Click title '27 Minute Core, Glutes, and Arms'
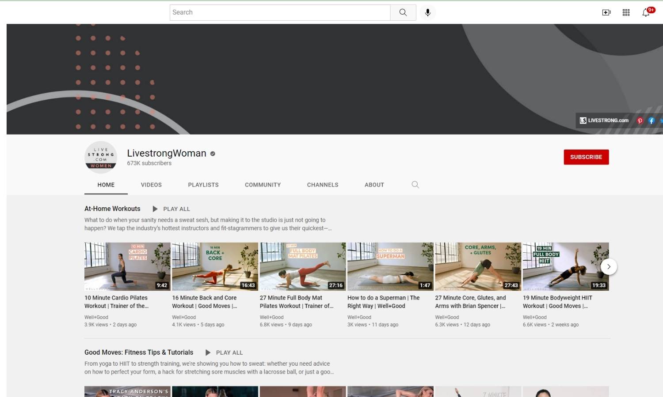Screen dimensions: 663x397 (x=470, y=302)
